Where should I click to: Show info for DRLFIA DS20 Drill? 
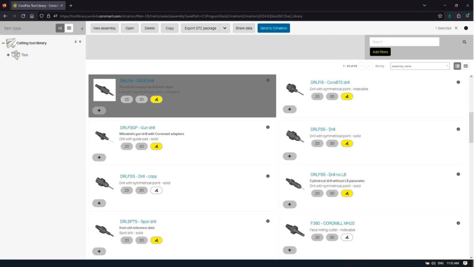[268, 80]
